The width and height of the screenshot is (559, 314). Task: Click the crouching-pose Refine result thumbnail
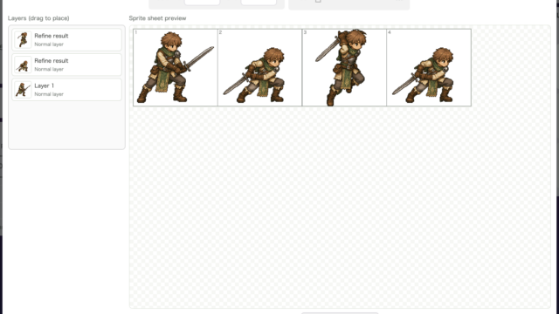pos(23,65)
